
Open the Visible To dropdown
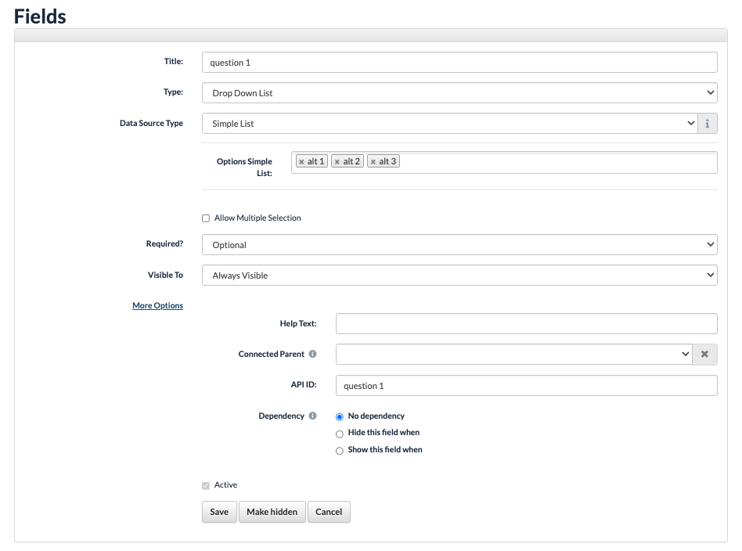(x=459, y=275)
